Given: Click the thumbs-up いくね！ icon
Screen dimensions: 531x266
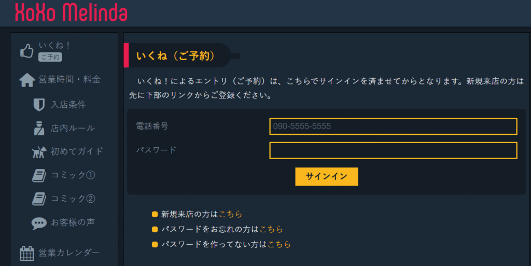Looking at the screenshot, I should tap(27, 50).
